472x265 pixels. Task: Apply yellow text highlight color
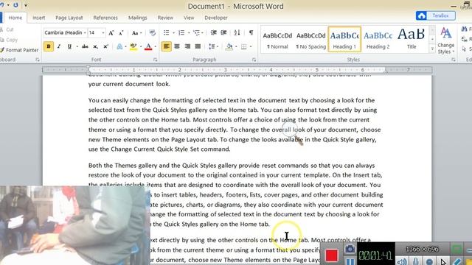click(x=133, y=46)
